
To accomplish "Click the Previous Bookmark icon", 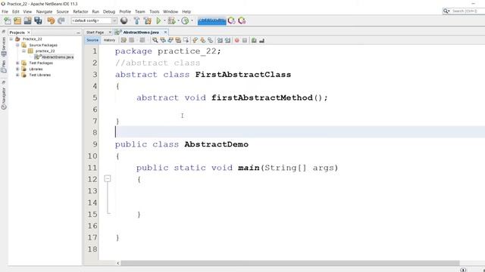I will tap(196, 40).
